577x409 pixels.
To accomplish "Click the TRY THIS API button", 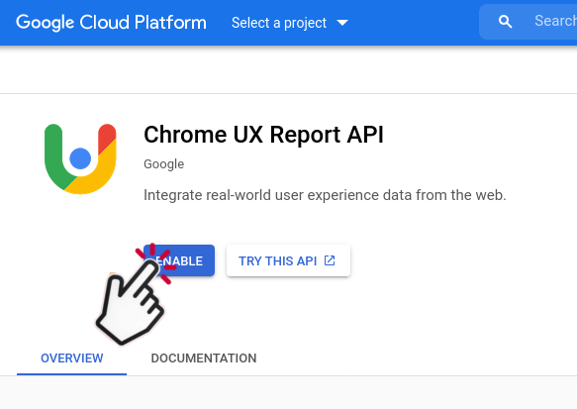I will 288,260.
